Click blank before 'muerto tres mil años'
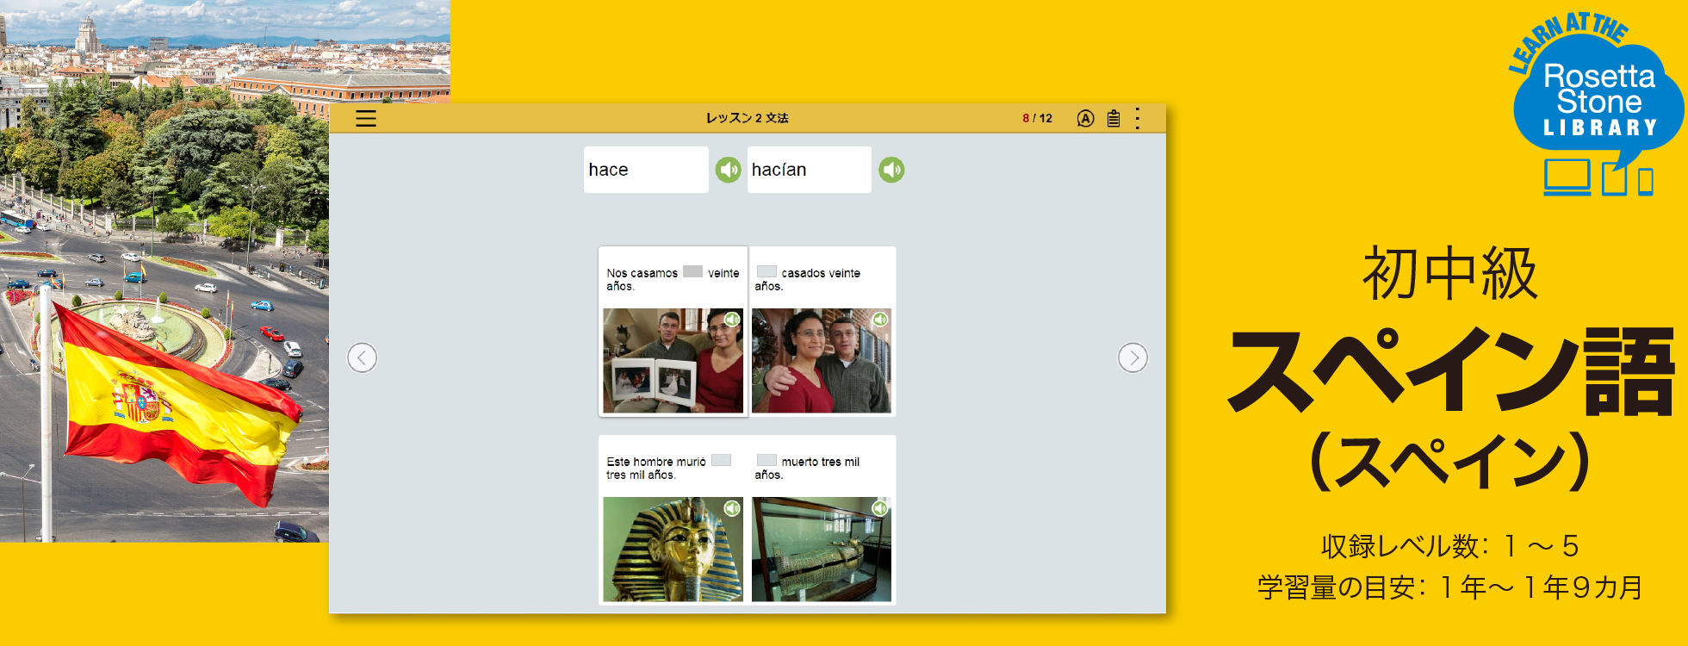Viewport: 1688px width, 646px height. click(x=766, y=461)
